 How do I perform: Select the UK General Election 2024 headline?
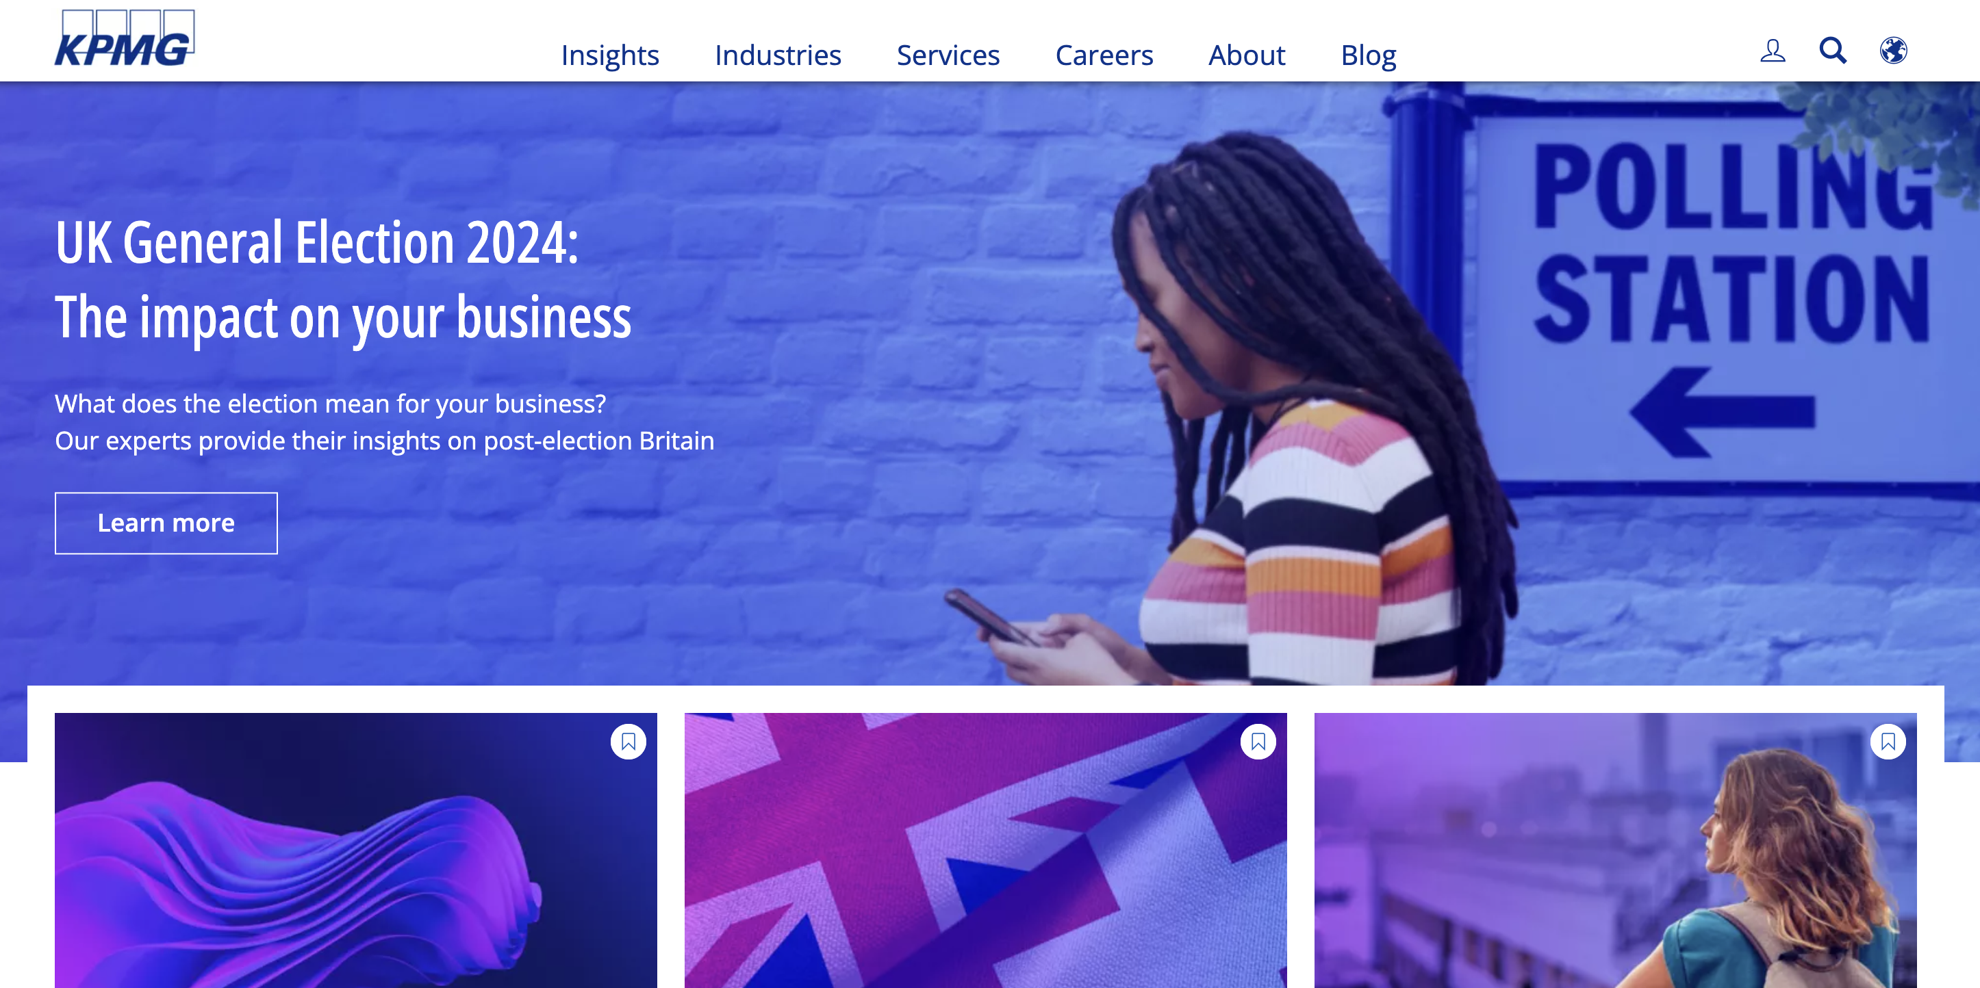point(343,279)
